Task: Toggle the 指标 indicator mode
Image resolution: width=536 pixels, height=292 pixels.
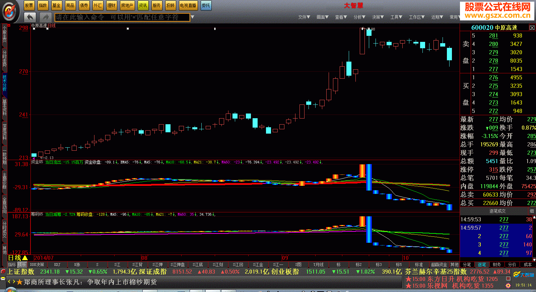Action: tap(12, 265)
